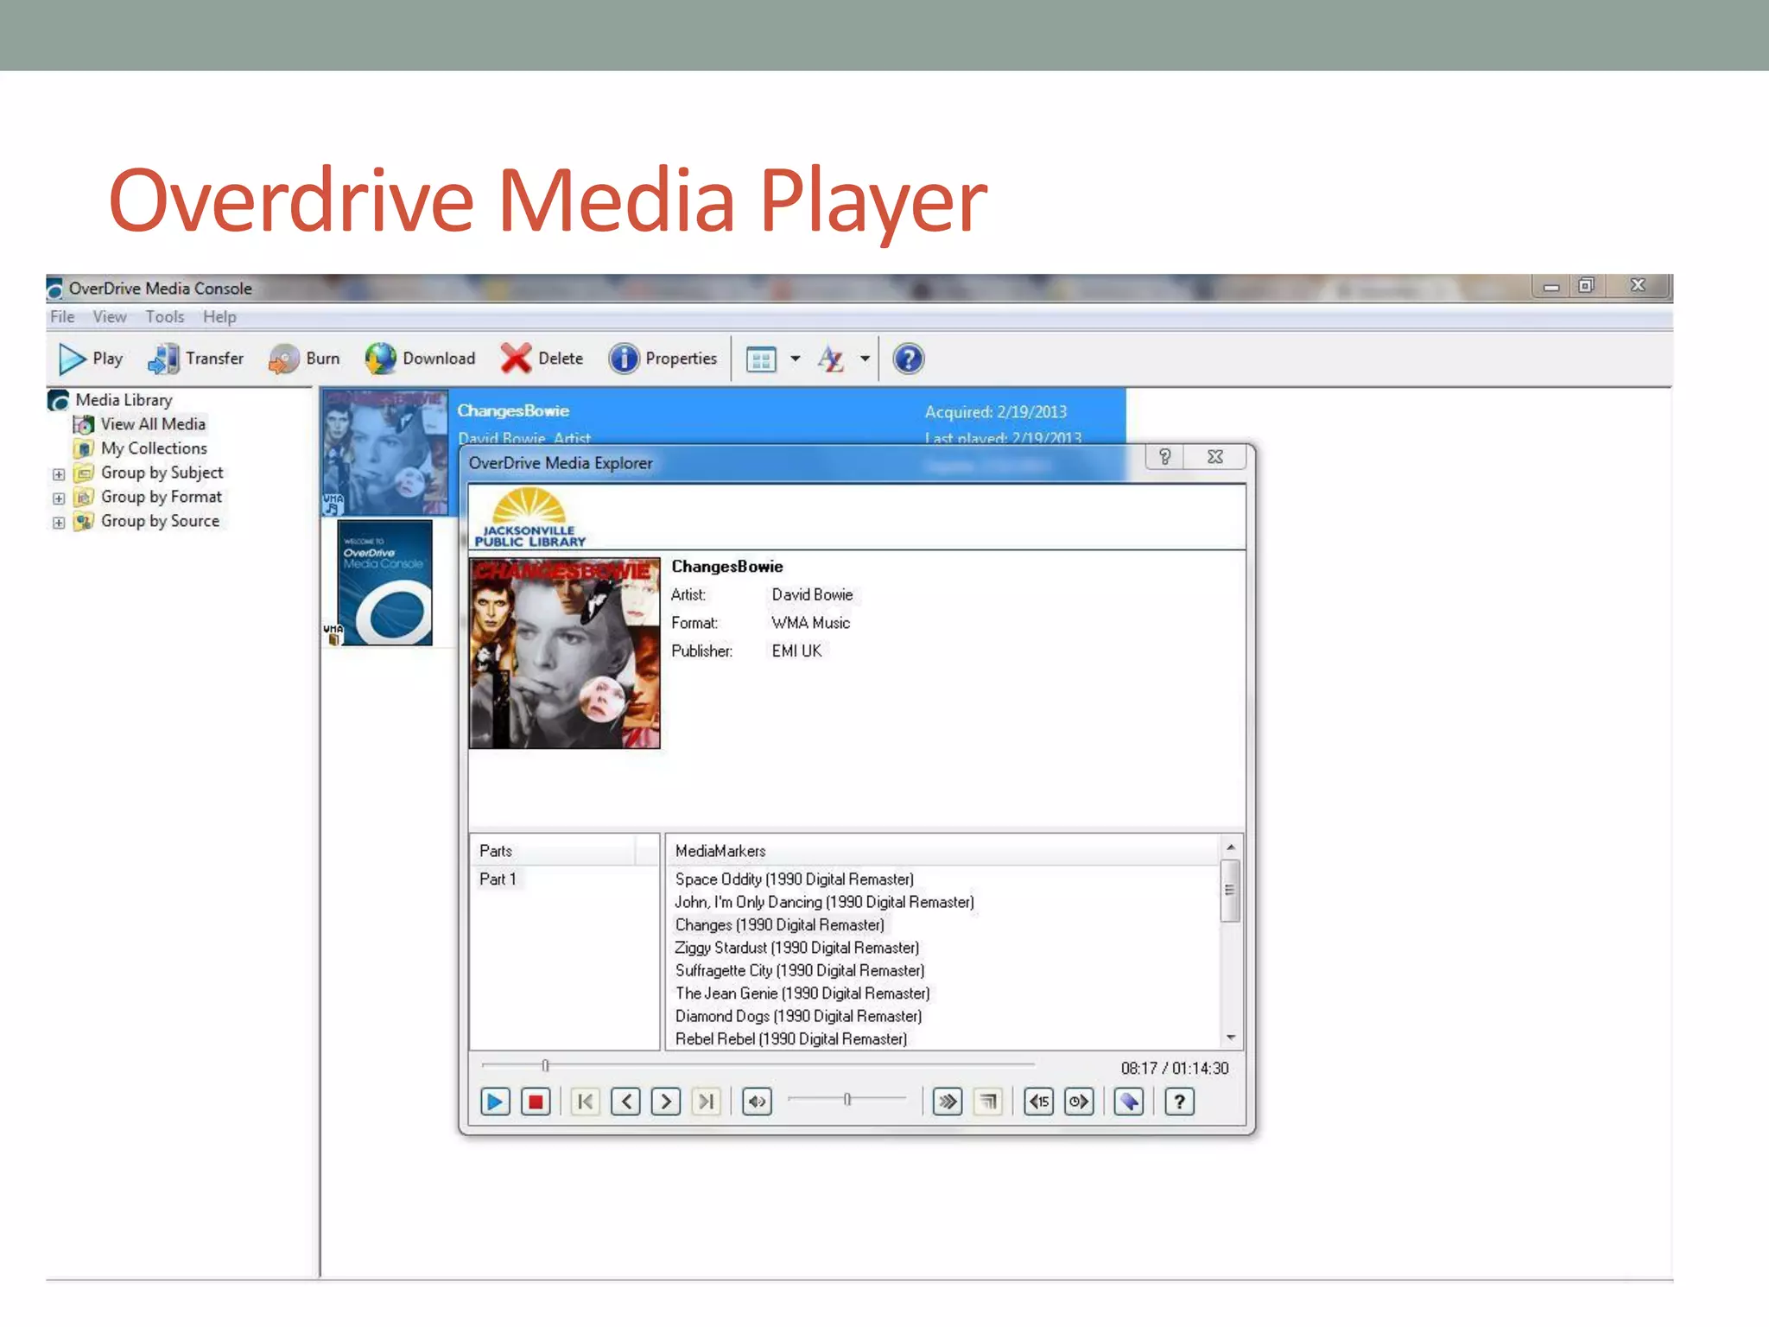This screenshot has height=1327, width=1769.
Task: Click the player help question icon
Action: click(x=1179, y=1102)
